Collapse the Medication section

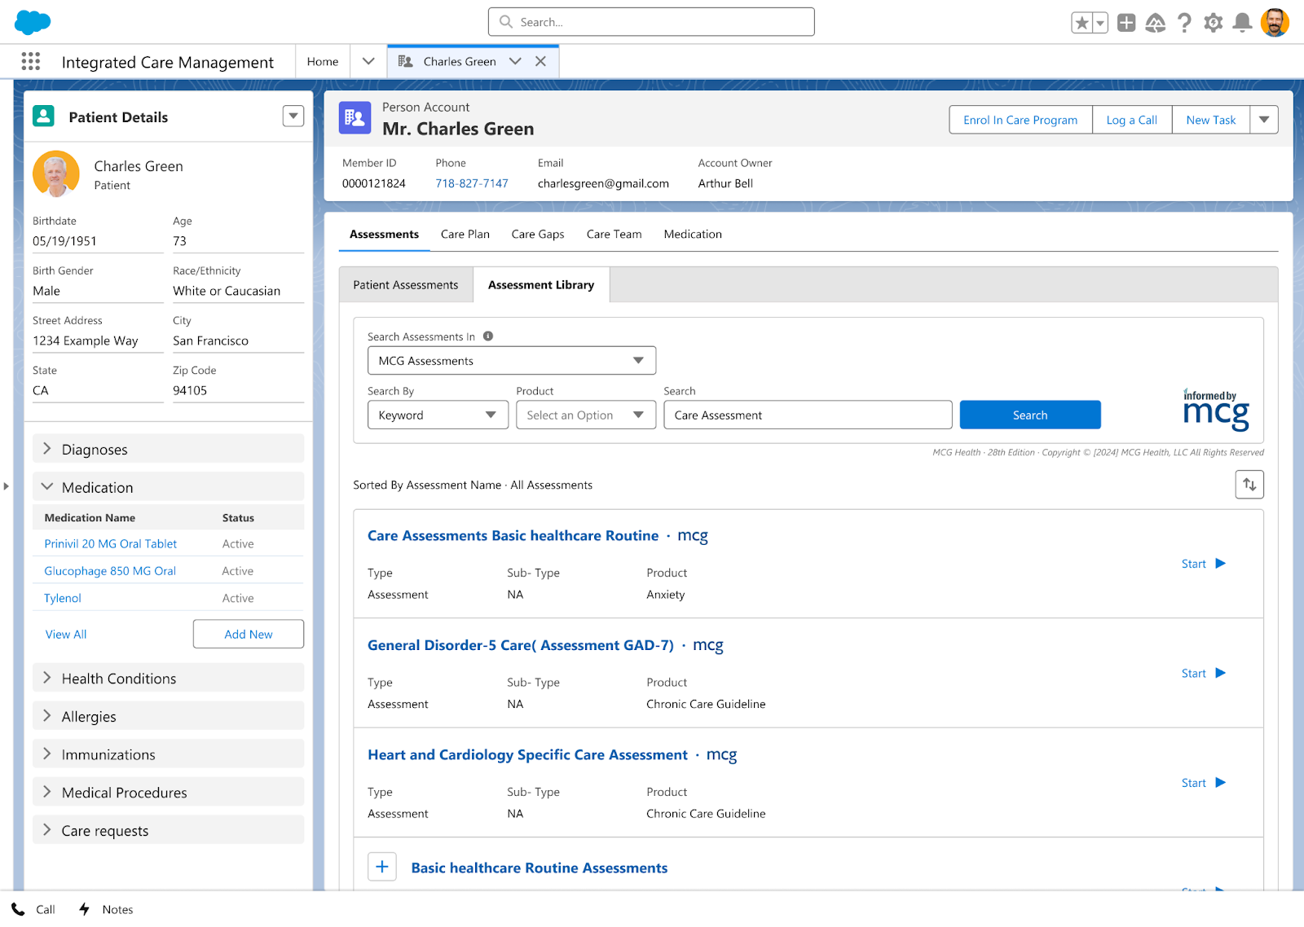pyautogui.click(x=168, y=487)
